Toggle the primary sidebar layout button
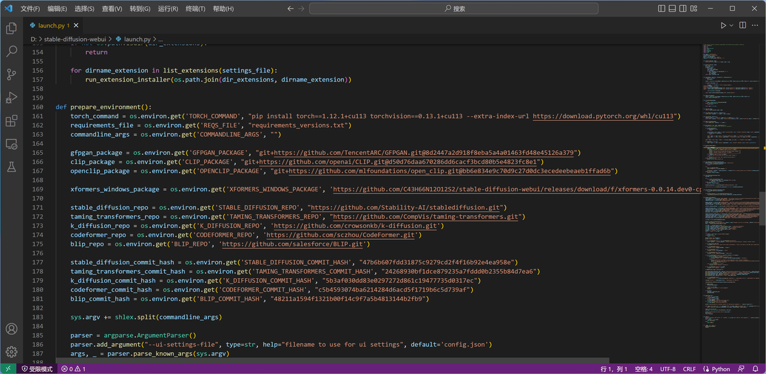The image size is (766, 374). coord(663,8)
